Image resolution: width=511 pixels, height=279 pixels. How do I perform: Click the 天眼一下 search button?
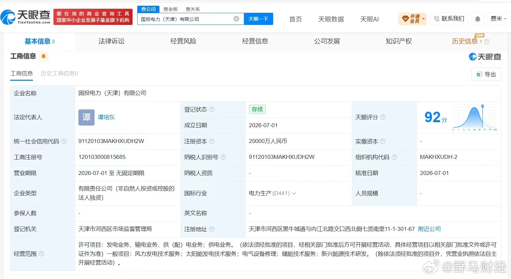(258, 19)
